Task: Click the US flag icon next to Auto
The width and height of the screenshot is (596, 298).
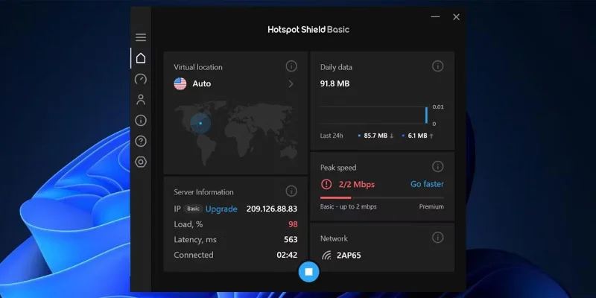Action: (180, 83)
